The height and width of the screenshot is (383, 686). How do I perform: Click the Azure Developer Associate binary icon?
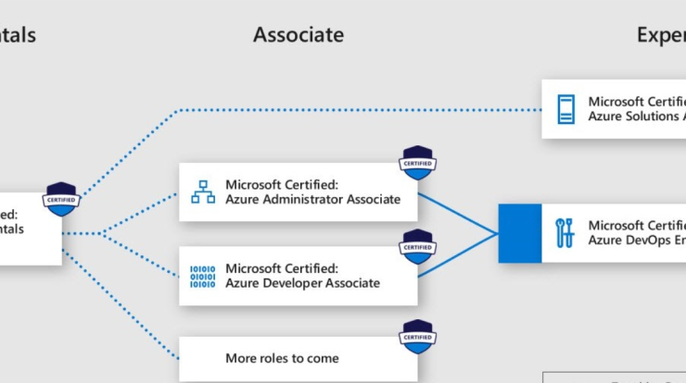(203, 277)
